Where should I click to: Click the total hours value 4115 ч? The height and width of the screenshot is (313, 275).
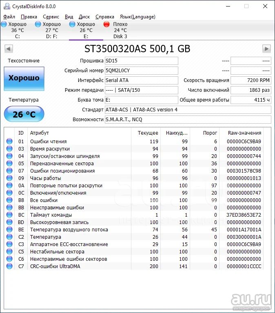(x=251, y=100)
